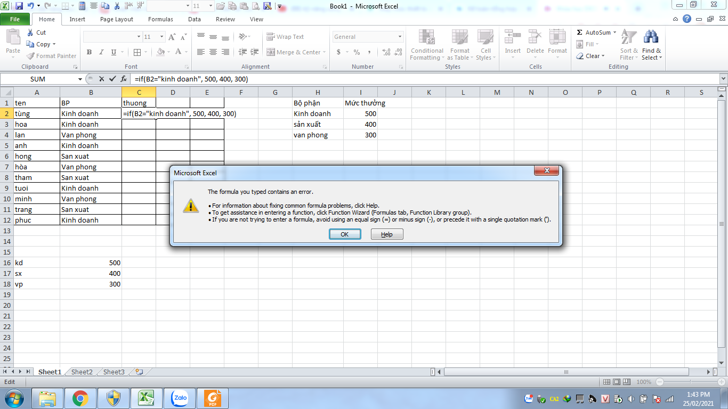The height and width of the screenshot is (409, 728).
Task: Click the Format Painter tool
Action: (52, 56)
